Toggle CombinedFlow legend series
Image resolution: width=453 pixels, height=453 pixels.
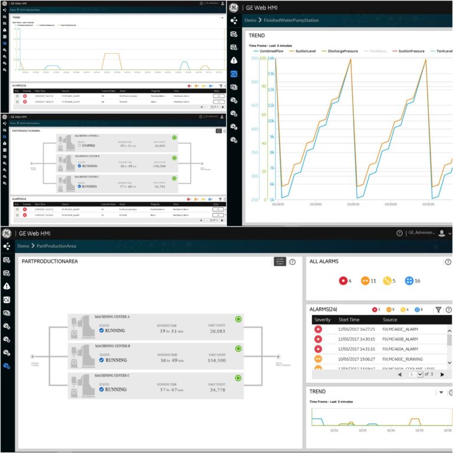click(268, 51)
